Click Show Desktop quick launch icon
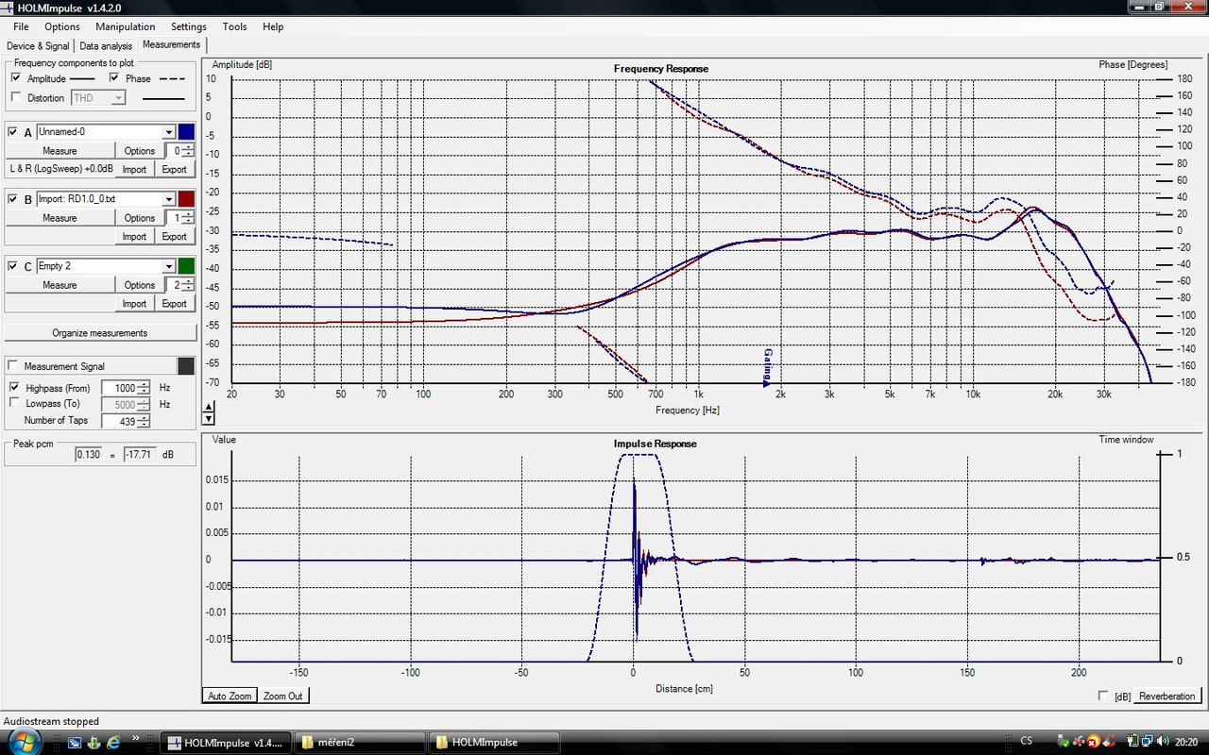This screenshot has width=1209, height=755. pos(75,742)
